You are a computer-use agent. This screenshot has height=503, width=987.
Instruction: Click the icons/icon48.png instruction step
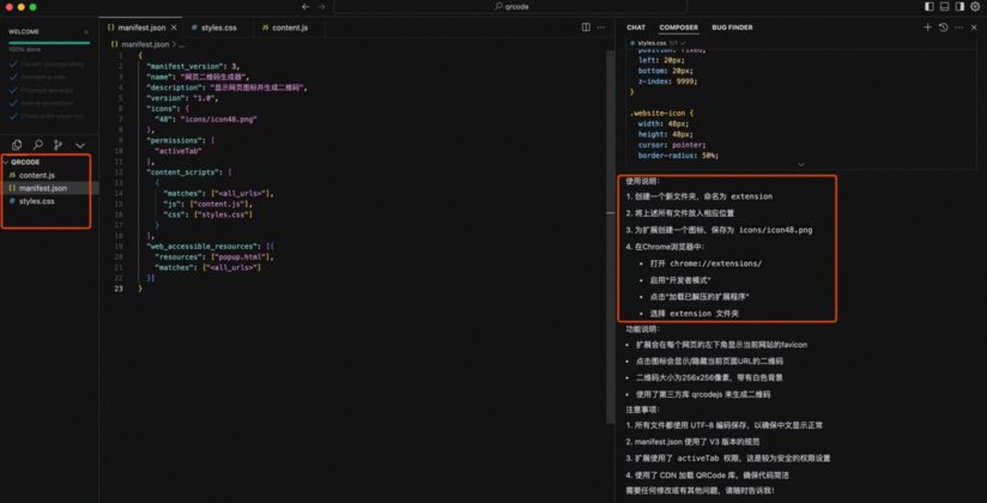point(719,230)
